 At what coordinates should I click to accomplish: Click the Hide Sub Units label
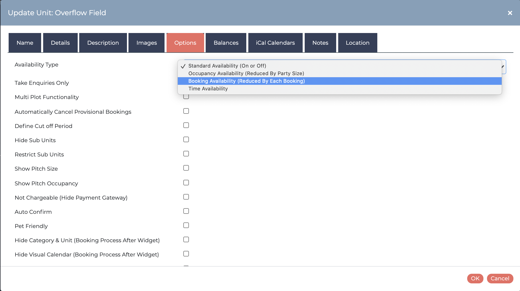pos(35,140)
